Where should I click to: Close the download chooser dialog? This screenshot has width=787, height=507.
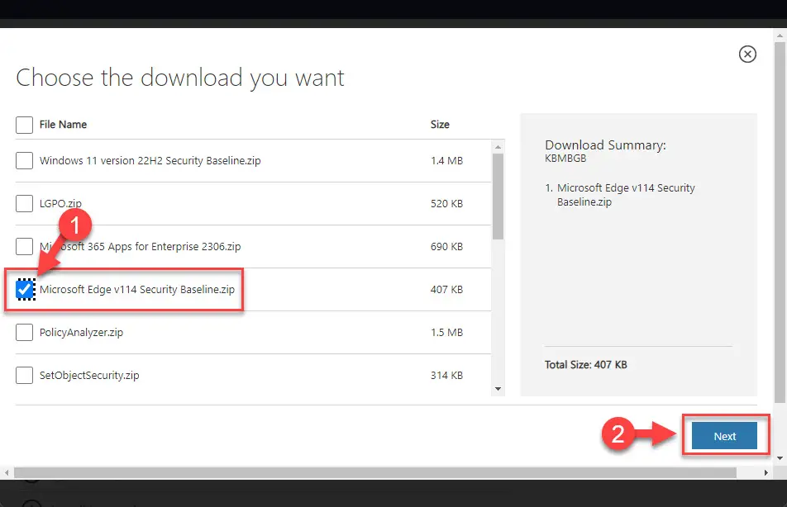click(x=747, y=54)
